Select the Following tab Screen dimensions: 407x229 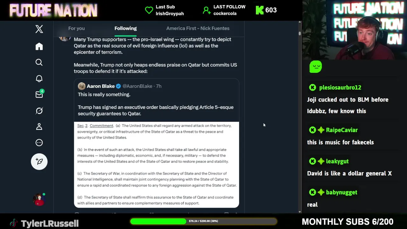[126, 28]
